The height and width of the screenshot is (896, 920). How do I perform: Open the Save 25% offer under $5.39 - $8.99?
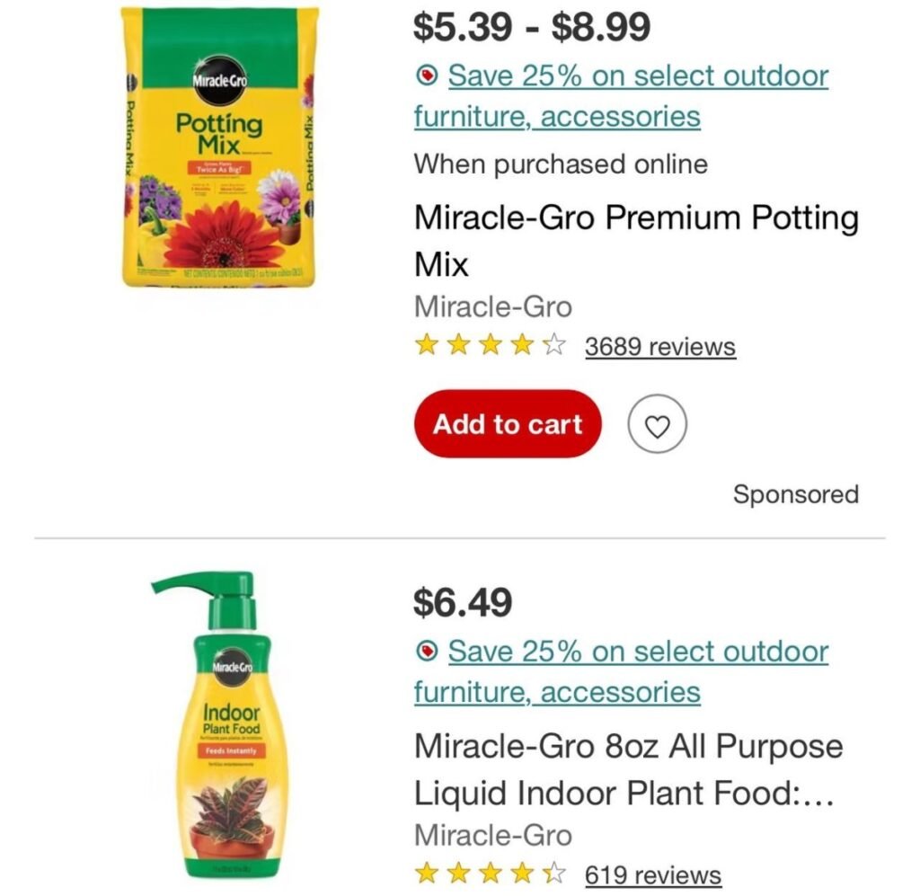tap(622, 96)
